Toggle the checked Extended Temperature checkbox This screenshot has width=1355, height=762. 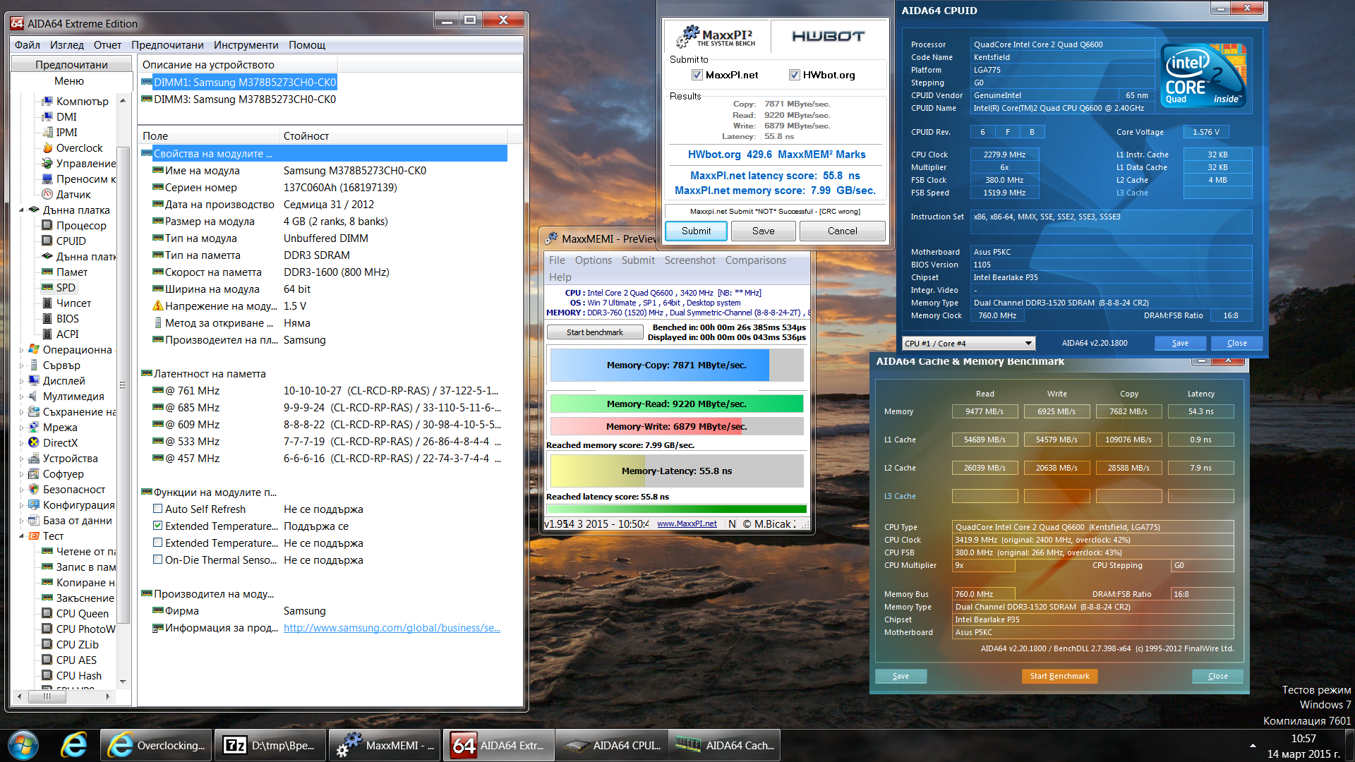(x=158, y=526)
